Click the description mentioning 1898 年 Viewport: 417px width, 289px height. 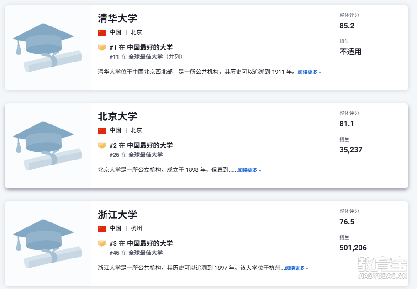click(x=168, y=170)
